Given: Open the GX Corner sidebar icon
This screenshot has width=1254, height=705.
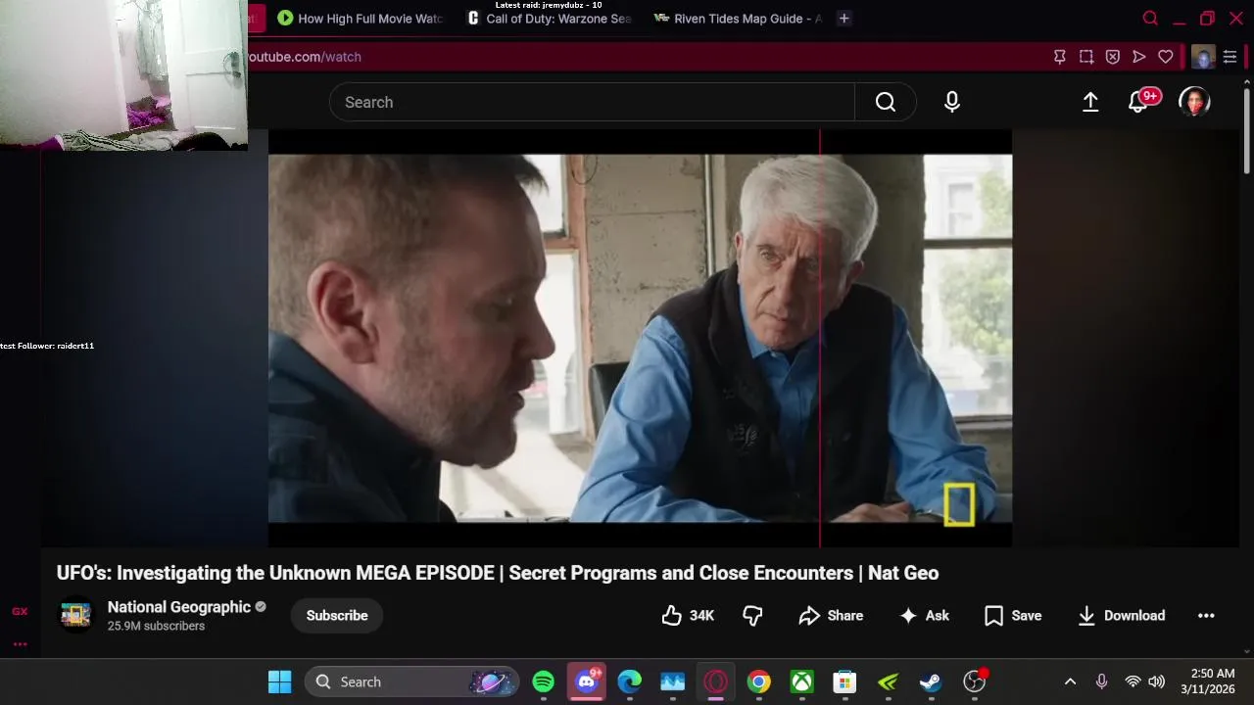Looking at the screenshot, I should click(20, 611).
